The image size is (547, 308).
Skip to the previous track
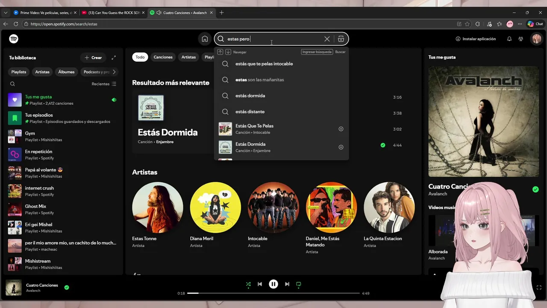point(260,284)
